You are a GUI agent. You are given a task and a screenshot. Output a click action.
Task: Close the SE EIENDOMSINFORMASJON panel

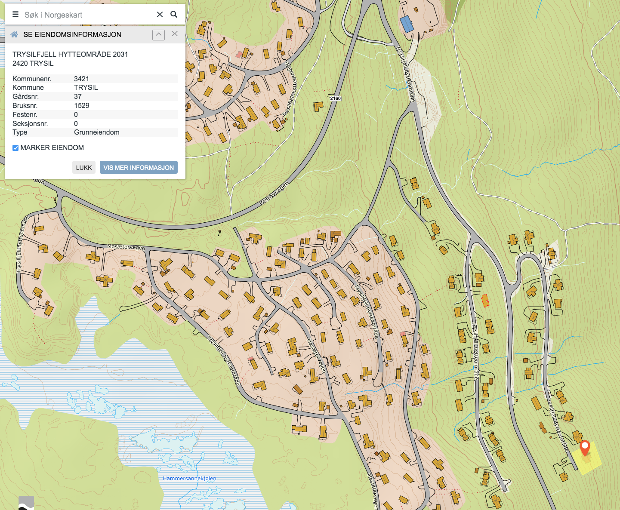pos(175,34)
